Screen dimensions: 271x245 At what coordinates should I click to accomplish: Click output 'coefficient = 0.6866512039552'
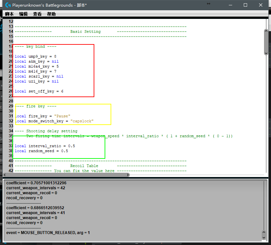tap(35, 208)
